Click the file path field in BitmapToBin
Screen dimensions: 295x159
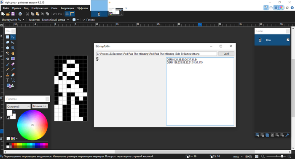(156, 54)
